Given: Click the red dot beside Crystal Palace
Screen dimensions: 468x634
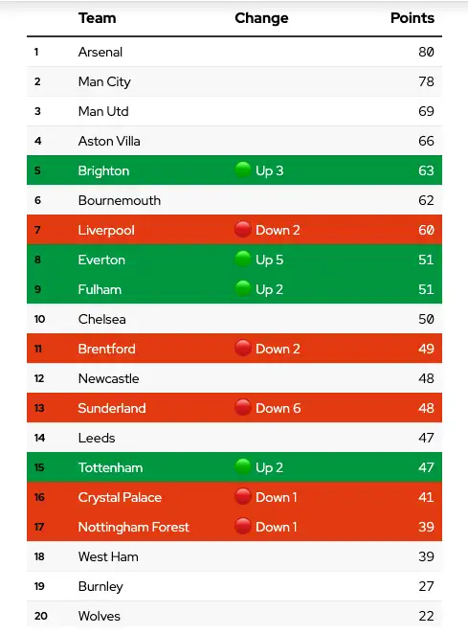Looking at the screenshot, I should (243, 496).
